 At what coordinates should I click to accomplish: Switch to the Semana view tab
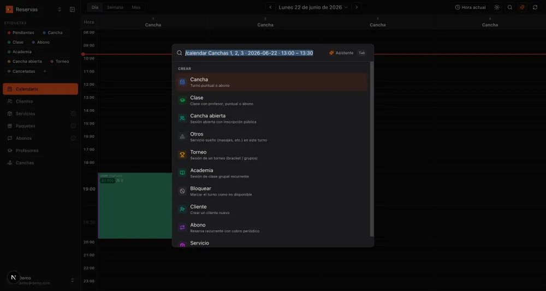tap(115, 7)
